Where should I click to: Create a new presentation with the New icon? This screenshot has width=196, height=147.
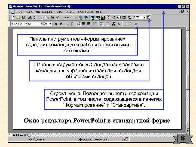[13, 17]
